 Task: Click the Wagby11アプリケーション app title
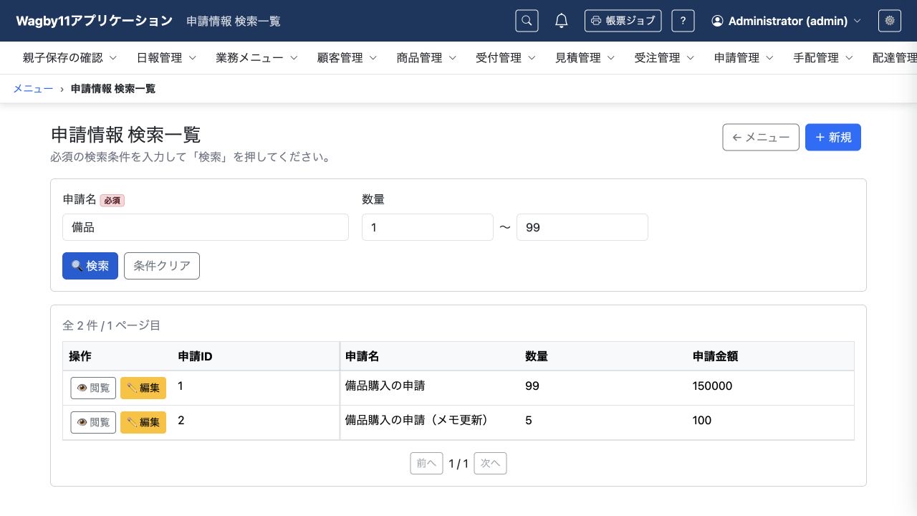pos(95,21)
